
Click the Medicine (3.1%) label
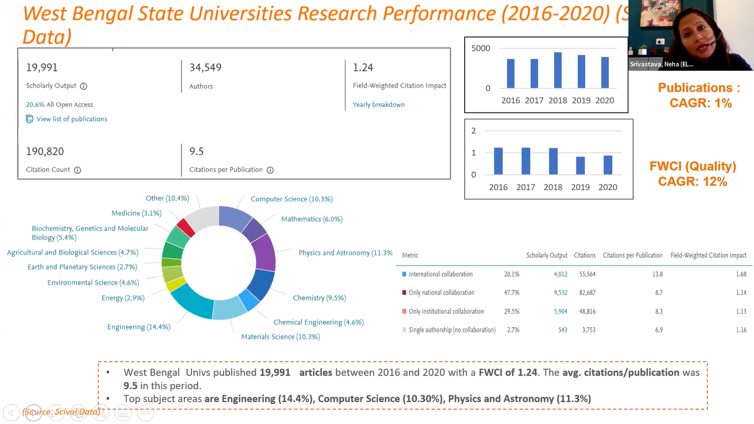coord(136,213)
